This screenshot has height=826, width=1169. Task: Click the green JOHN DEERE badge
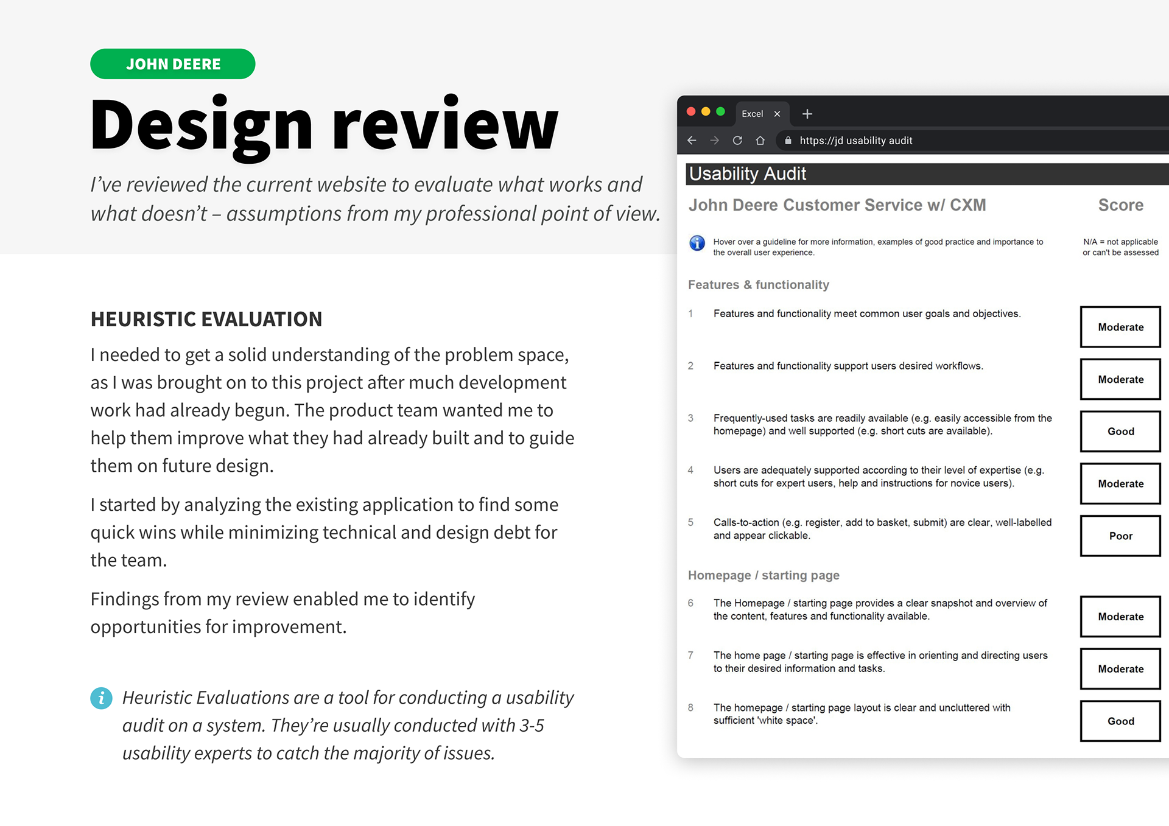pyautogui.click(x=173, y=63)
